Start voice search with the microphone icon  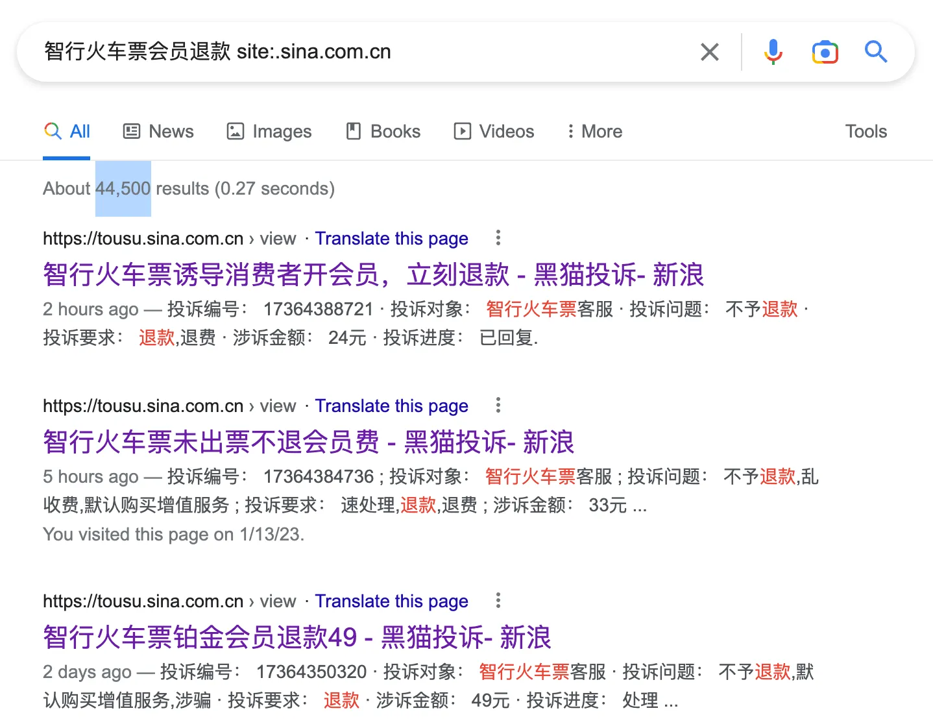coord(773,52)
